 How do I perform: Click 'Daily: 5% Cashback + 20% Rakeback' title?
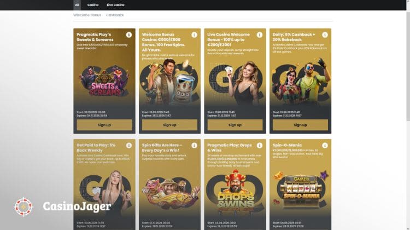click(x=294, y=37)
